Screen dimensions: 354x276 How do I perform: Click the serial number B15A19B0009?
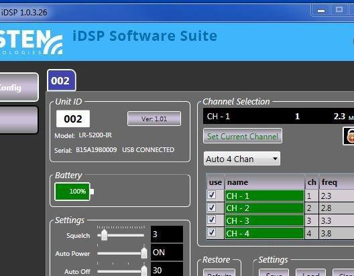pos(97,150)
